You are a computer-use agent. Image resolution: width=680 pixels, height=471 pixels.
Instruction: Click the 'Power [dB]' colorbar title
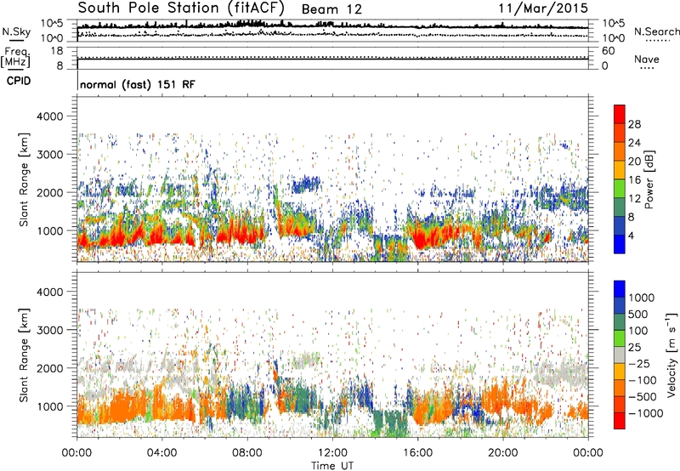pos(649,179)
